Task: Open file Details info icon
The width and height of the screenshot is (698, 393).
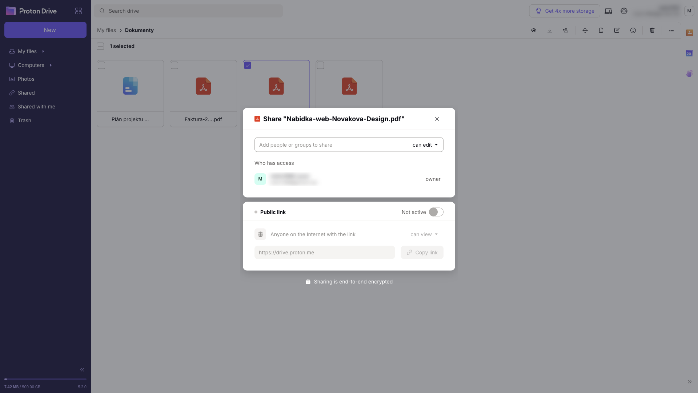Action: [633, 31]
